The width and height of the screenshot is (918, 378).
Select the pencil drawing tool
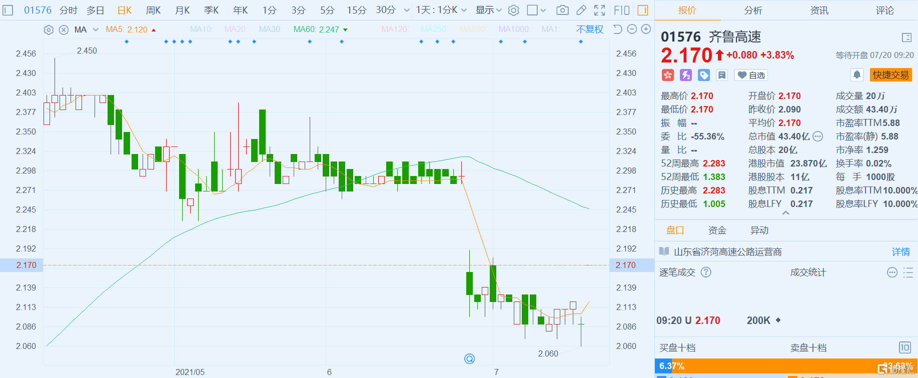pyautogui.click(x=581, y=10)
